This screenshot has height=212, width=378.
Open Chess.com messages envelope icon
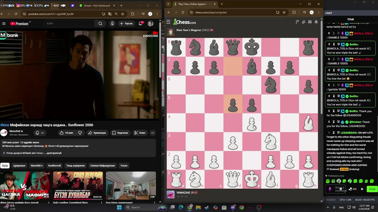tap(310, 22)
